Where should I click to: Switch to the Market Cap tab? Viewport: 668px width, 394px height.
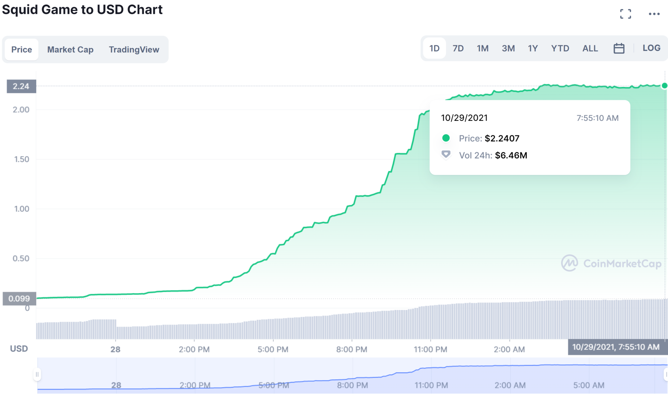tap(70, 50)
